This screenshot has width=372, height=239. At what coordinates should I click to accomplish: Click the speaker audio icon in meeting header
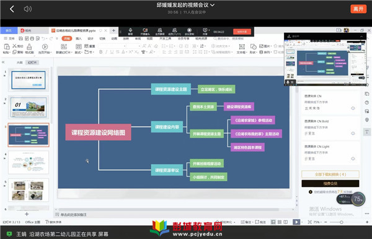(x=28, y=9)
